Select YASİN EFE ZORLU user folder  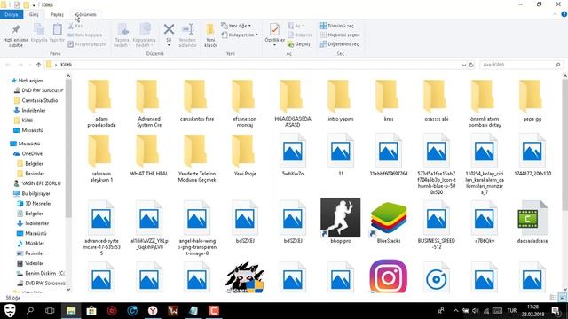point(41,183)
